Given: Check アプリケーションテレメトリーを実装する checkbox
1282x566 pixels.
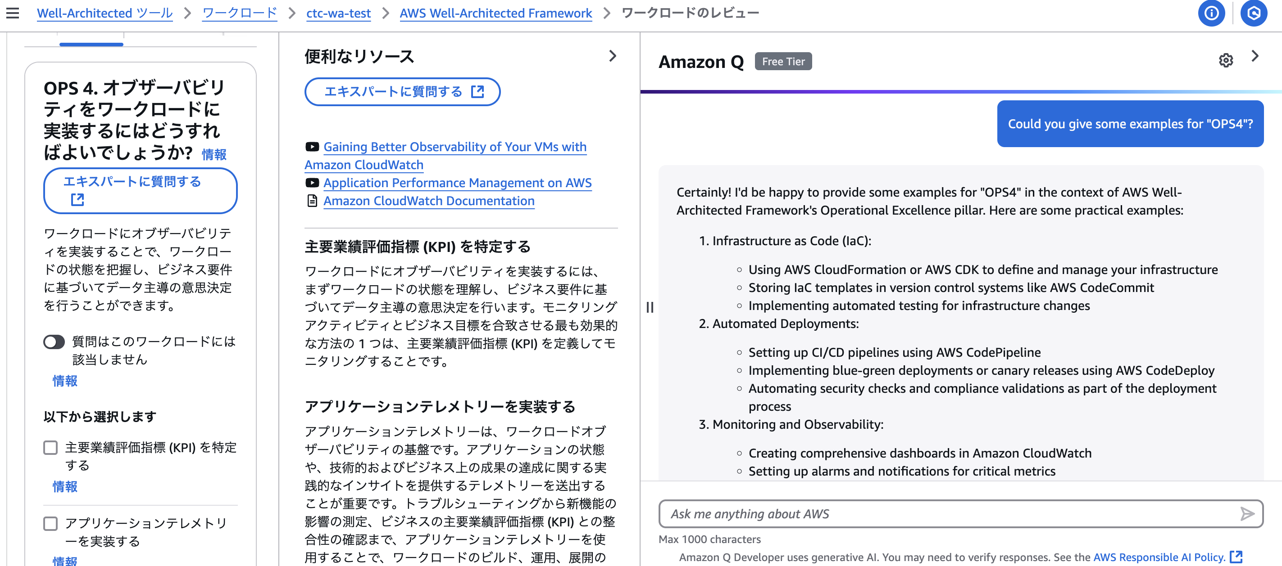Looking at the screenshot, I should [x=50, y=523].
